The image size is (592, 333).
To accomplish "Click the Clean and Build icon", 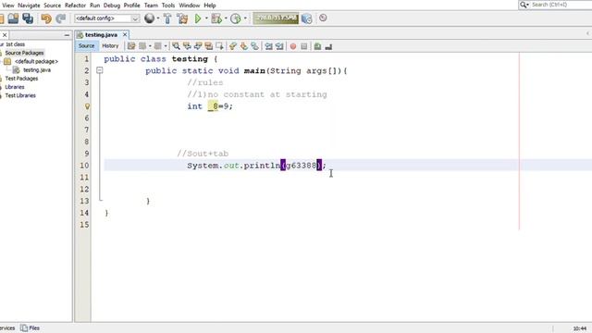I will [182, 18].
